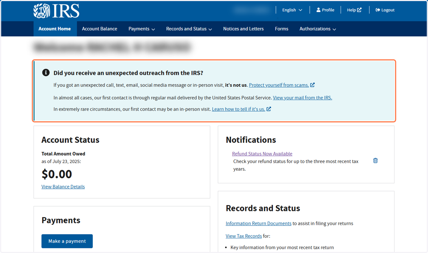Open Notices and Letters page

click(244, 29)
